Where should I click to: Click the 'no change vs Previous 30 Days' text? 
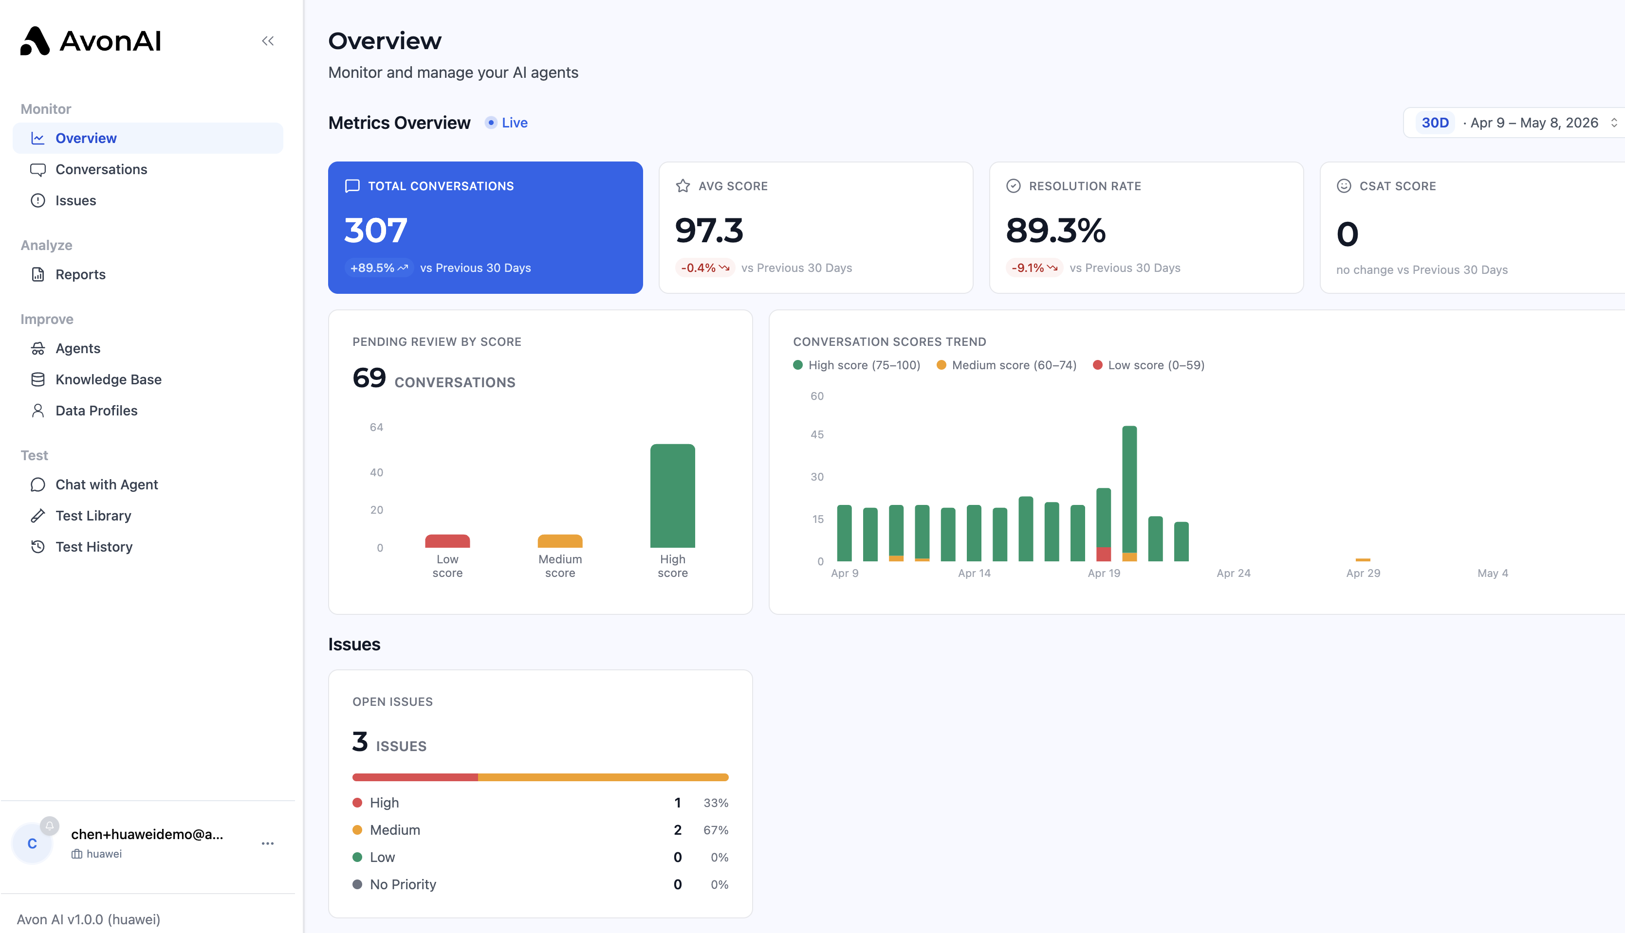point(1422,270)
